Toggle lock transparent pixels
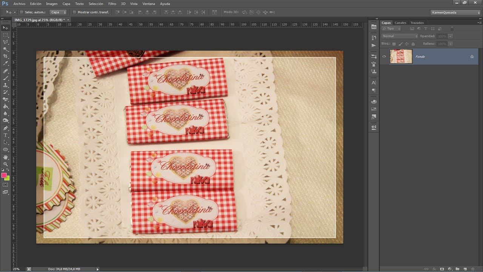 [394, 44]
